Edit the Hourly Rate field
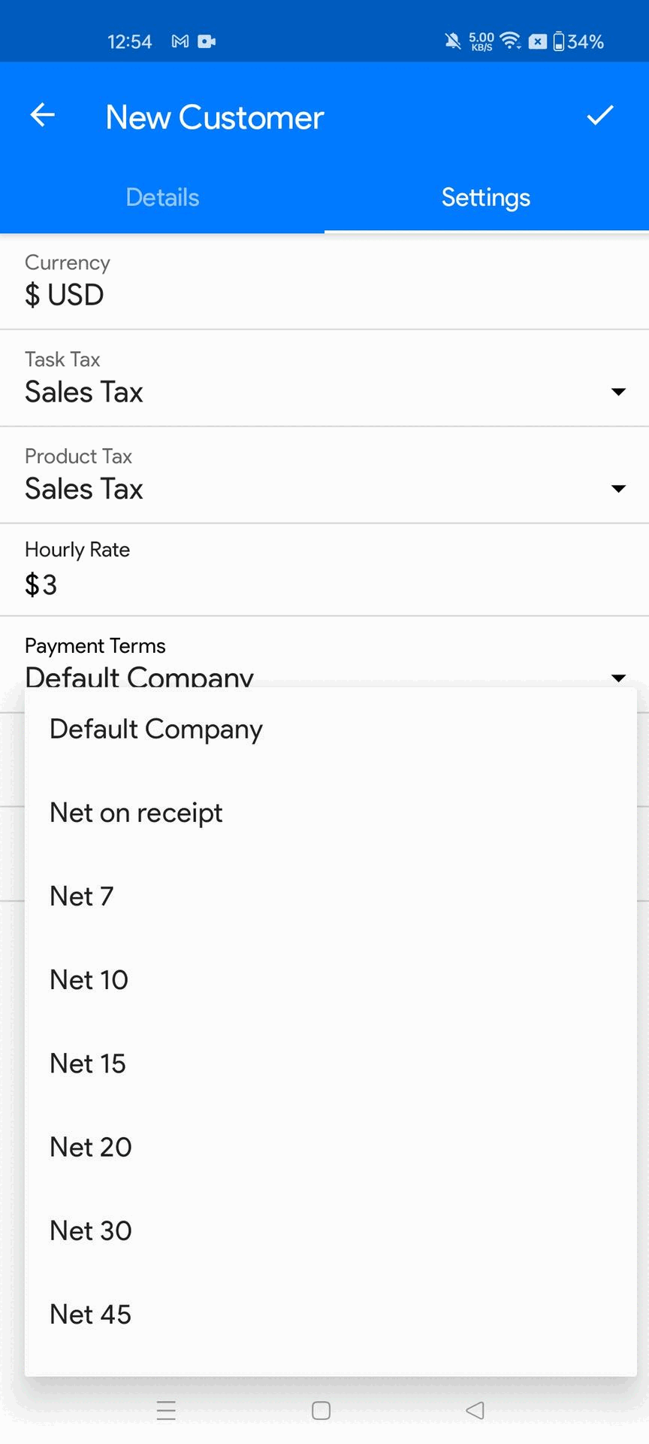This screenshot has width=649, height=1444. coord(324,570)
